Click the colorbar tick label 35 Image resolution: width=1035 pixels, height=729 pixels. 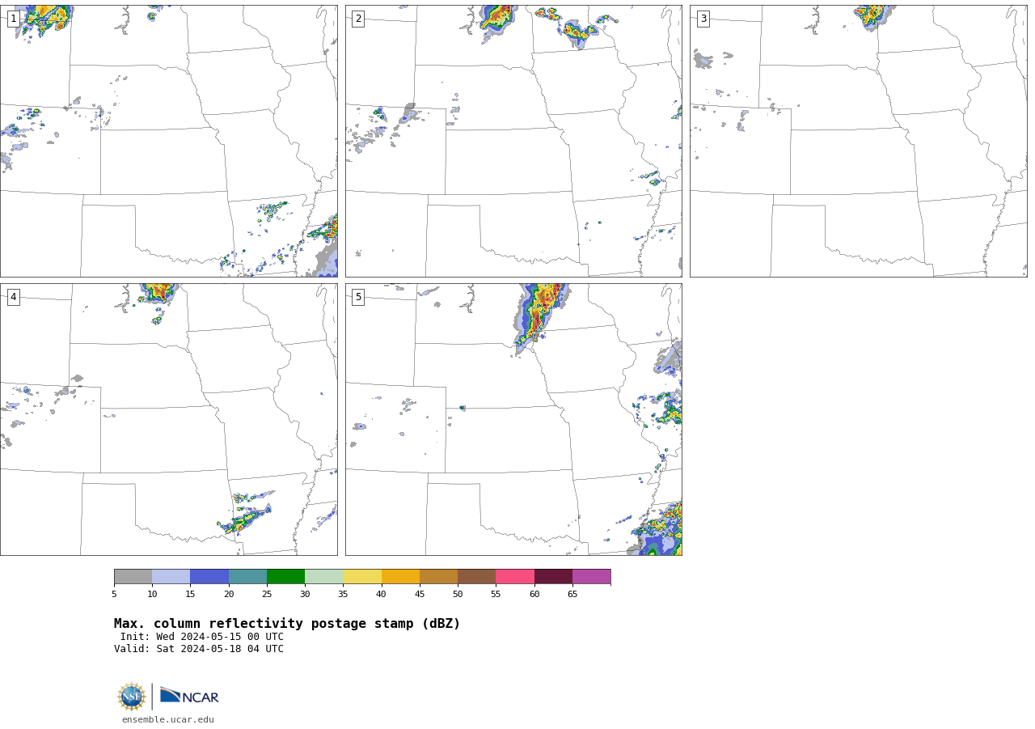pyautogui.click(x=343, y=595)
